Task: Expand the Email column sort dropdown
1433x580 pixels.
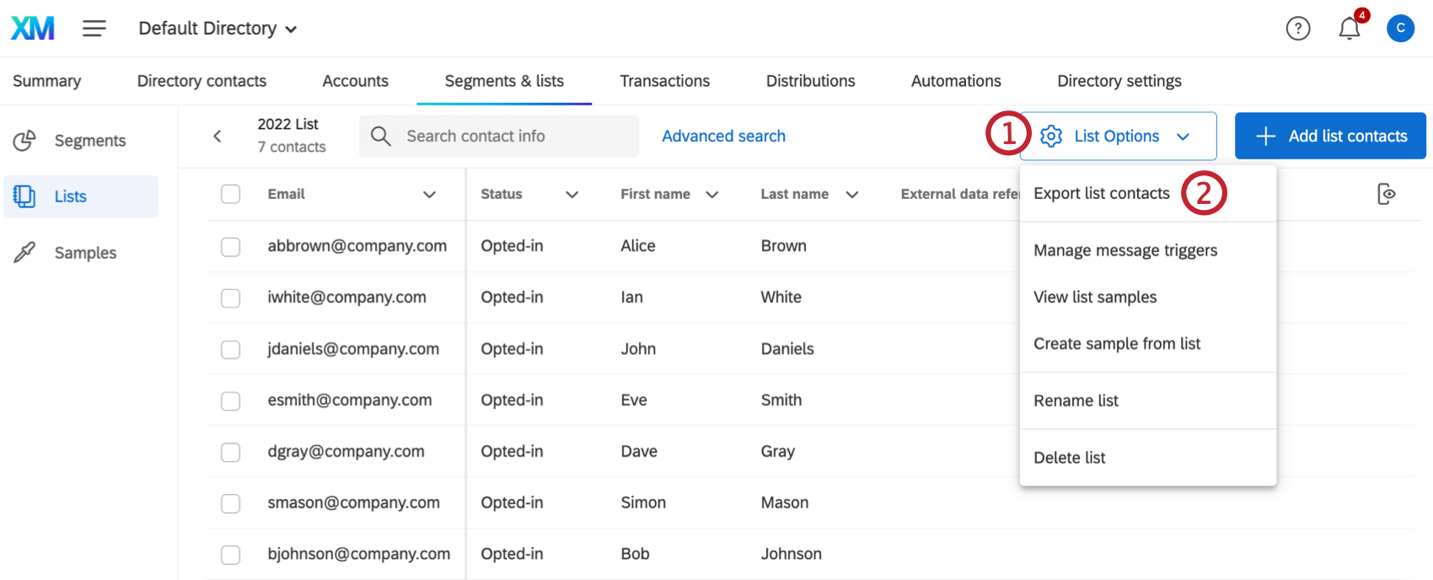Action: coord(429,195)
